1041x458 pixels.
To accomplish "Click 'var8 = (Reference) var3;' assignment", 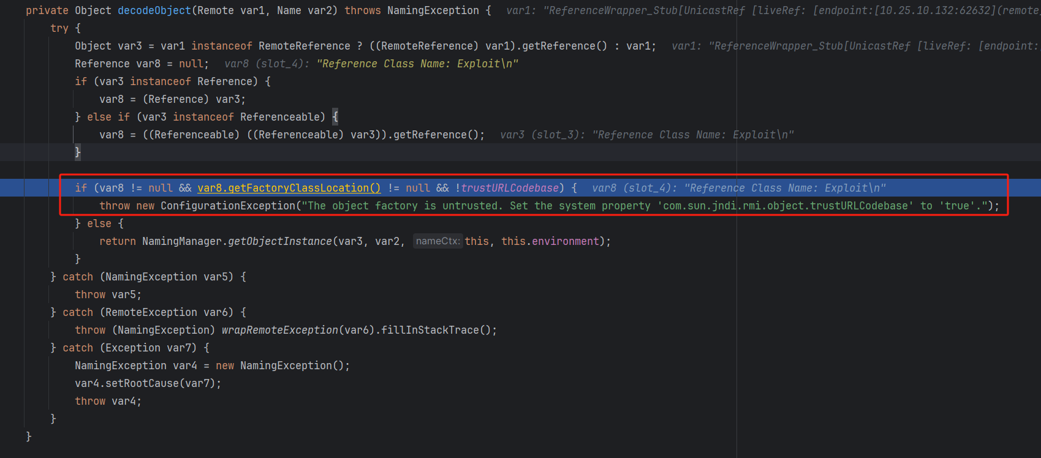I will pos(172,99).
